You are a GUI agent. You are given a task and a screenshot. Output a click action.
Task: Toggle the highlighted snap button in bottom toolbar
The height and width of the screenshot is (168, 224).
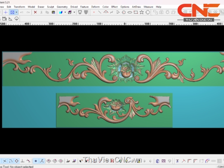(36, 161)
